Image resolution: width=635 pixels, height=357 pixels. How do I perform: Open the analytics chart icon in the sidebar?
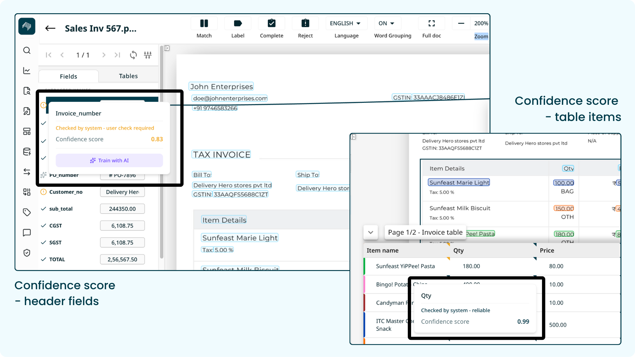coord(27,70)
